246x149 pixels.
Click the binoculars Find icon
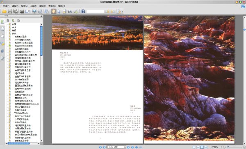click(83, 11)
